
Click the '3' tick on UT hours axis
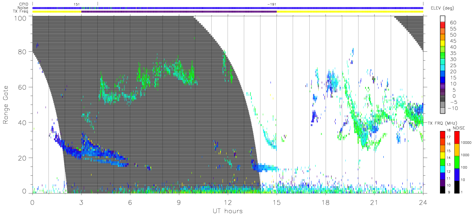click(x=81, y=202)
